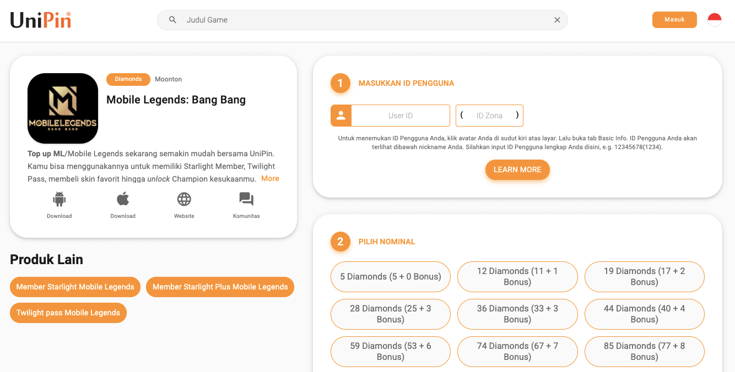Click the Mobile Legends game thumbnail
This screenshot has height=372, width=735.
(x=63, y=108)
